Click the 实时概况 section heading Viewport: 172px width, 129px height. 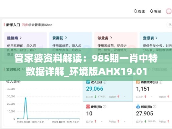[13, 69]
